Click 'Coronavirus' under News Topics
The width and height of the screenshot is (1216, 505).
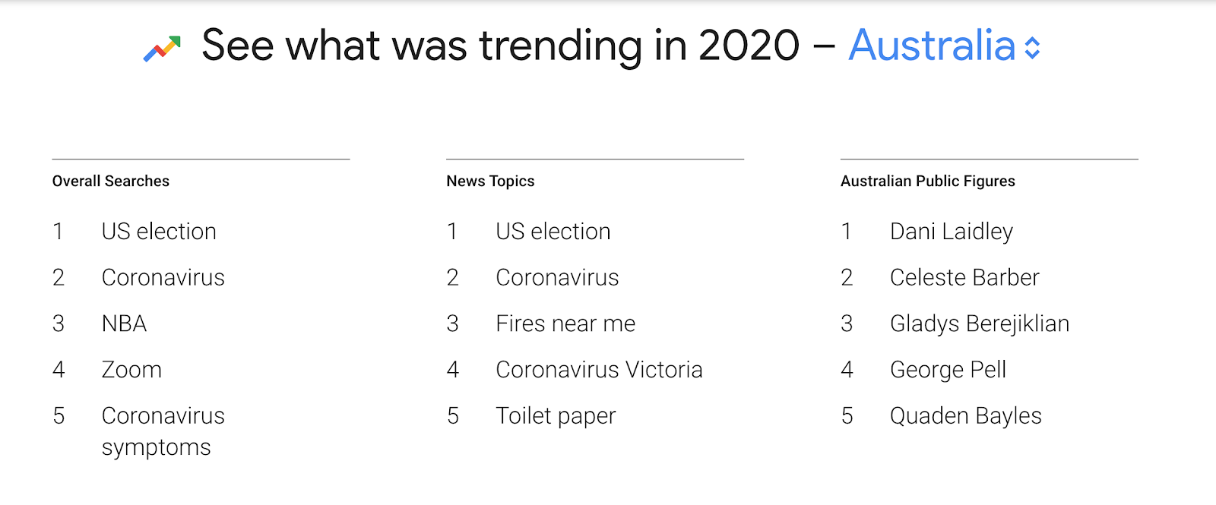(557, 278)
